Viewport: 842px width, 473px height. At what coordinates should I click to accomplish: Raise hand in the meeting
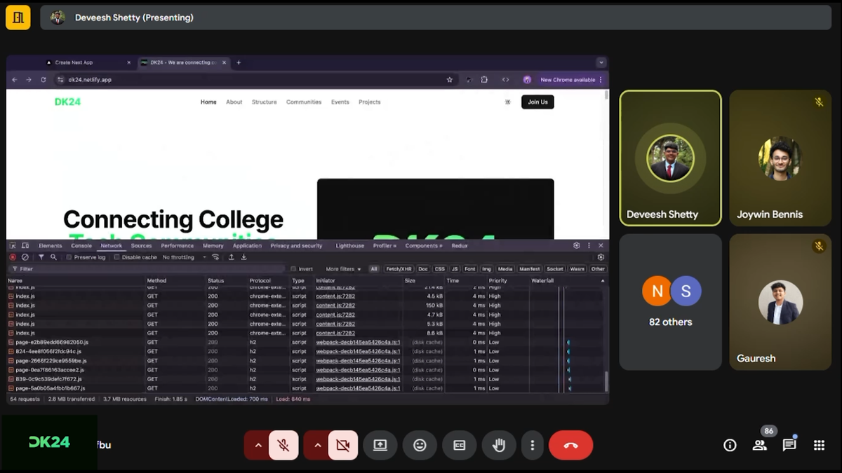click(x=499, y=445)
